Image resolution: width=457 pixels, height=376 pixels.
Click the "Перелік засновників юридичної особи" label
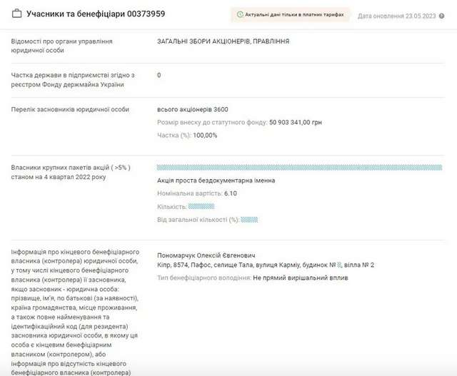pyautogui.click(x=70, y=109)
